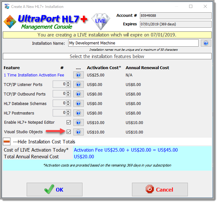This screenshot has height=203, width=218.
Task: Click the 'Annual Renewal Cost' column header
Action: [x=147, y=68]
